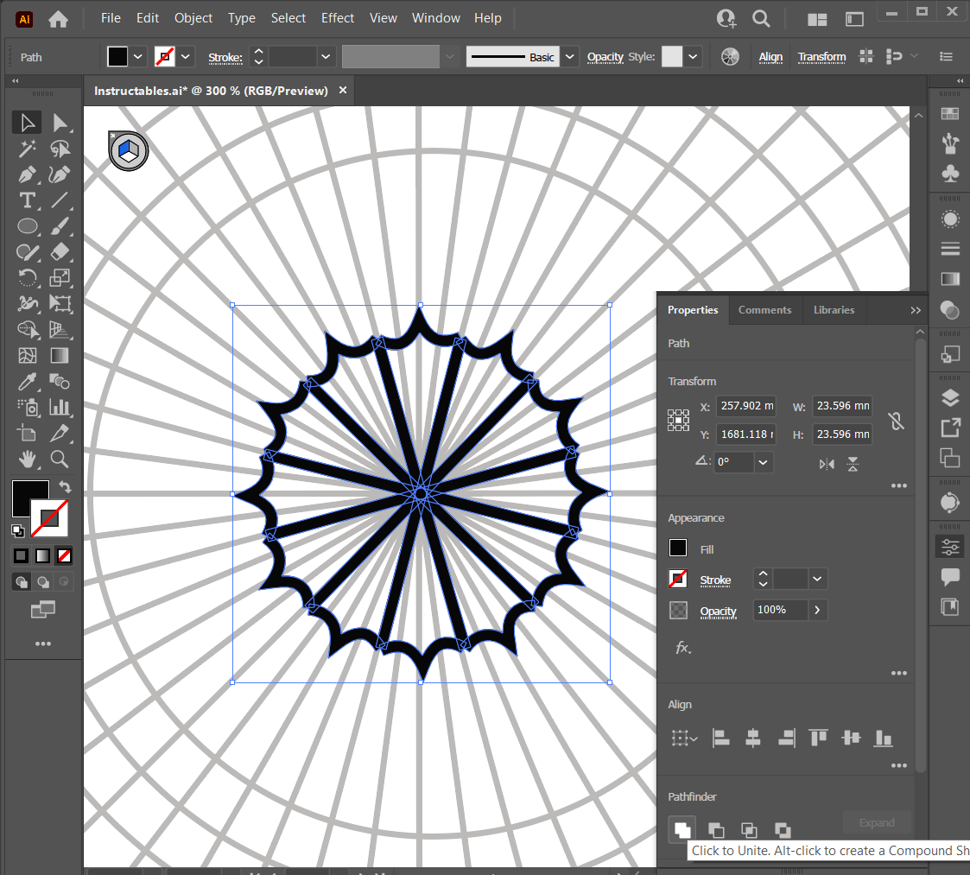Image resolution: width=970 pixels, height=875 pixels.
Task: Select the Eyedropper tool
Action: tap(28, 381)
